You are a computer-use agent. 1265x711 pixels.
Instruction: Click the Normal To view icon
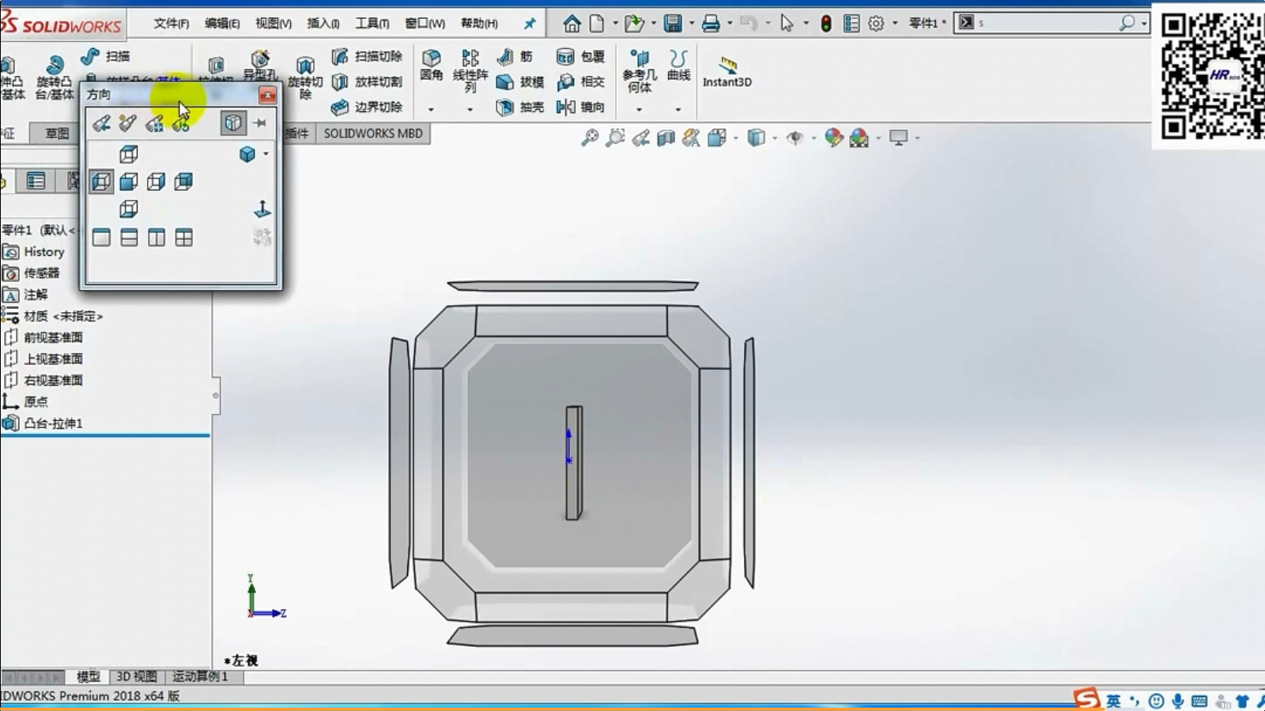coord(262,209)
